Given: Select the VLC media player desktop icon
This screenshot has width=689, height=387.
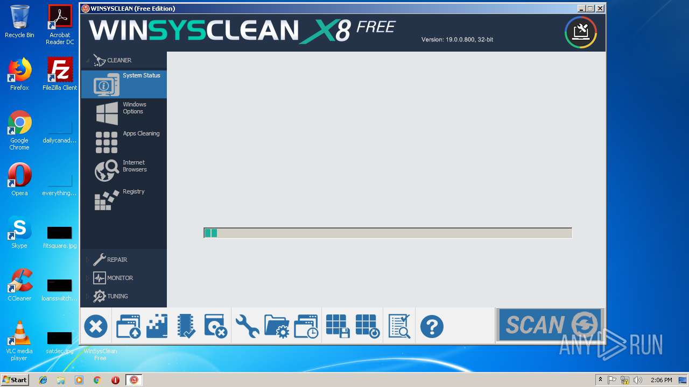Looking at the screenshot, I should [19, 341].
